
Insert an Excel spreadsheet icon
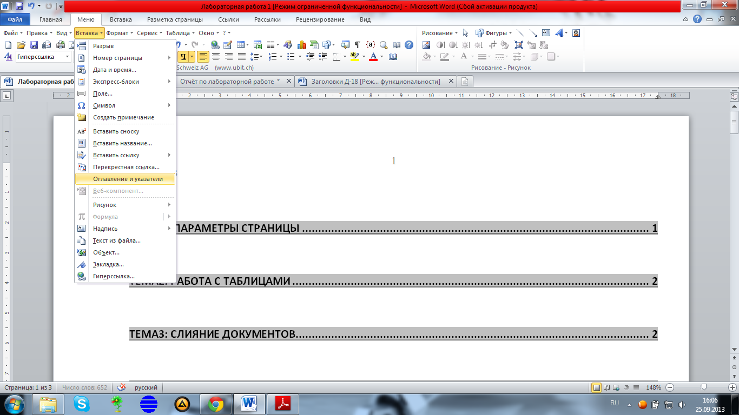[258, 45]
